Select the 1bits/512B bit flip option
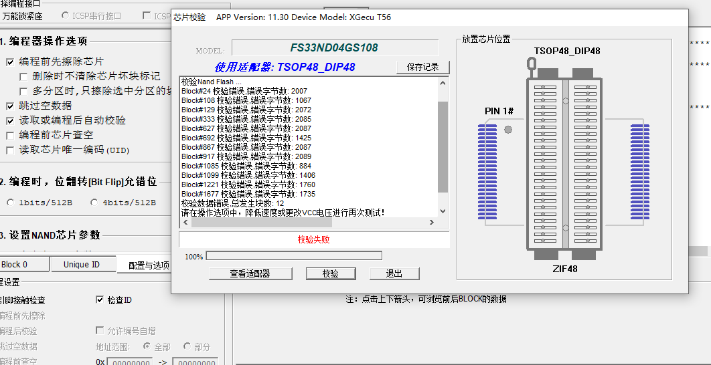Viewport: 711px width, 365px height. 11,202
